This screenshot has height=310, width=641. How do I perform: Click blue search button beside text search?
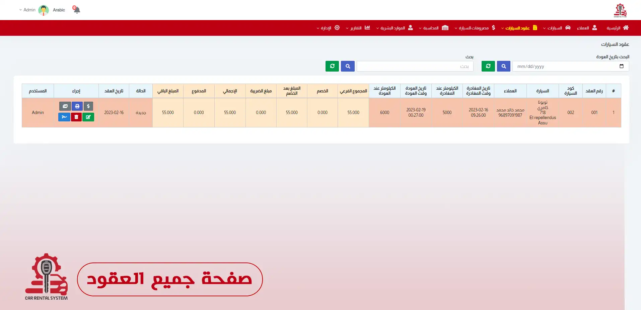pyautogui.click(x=348, y=66)
